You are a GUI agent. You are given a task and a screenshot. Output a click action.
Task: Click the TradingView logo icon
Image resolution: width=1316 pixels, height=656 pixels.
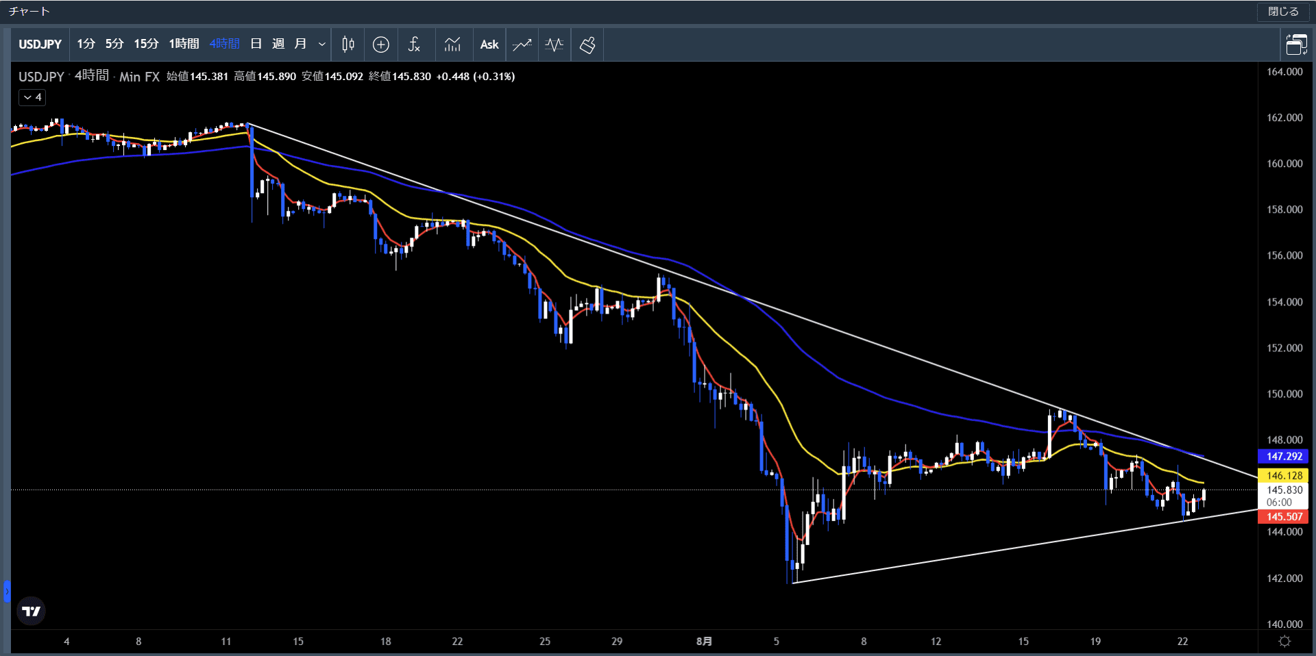coord(31,611)
